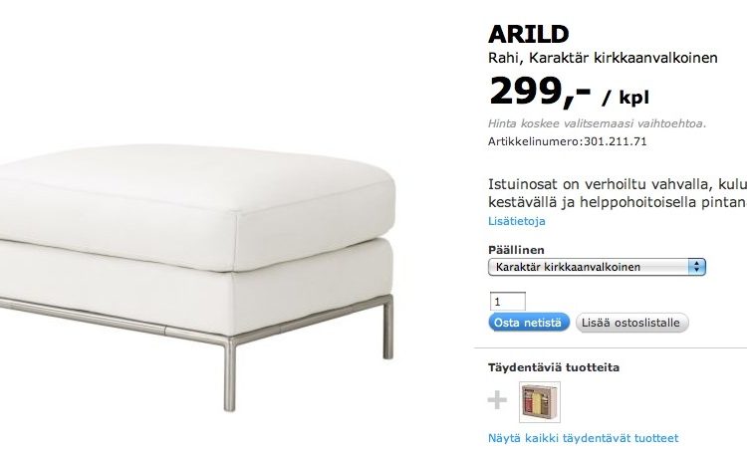Click the Osta netistä button

pos(528,323)
